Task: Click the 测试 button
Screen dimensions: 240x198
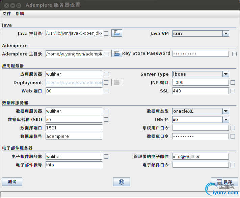Action: [x=12, y=182]
